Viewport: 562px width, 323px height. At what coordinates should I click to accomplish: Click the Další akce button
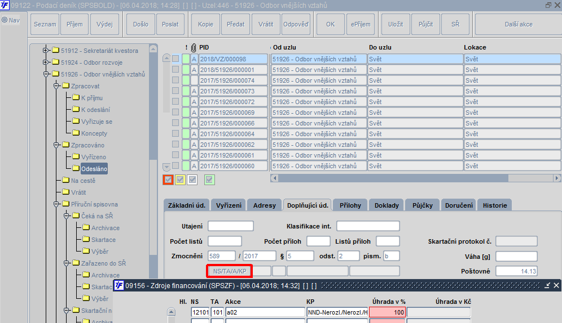tap(519, 24)
